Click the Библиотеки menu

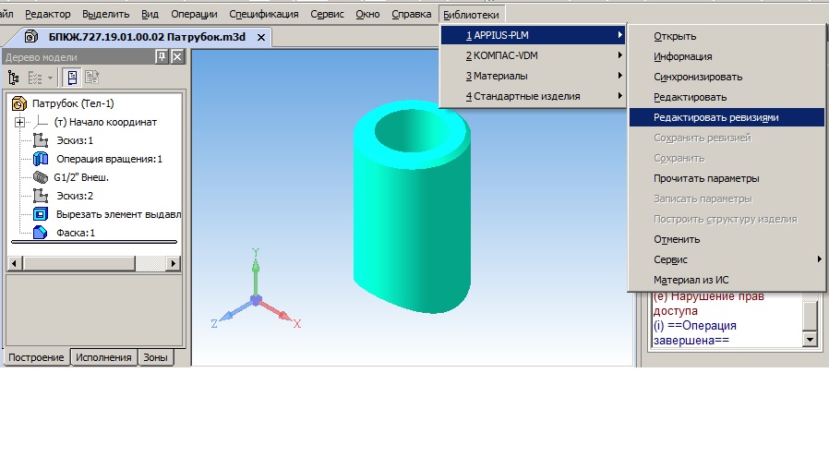[471, 15]
